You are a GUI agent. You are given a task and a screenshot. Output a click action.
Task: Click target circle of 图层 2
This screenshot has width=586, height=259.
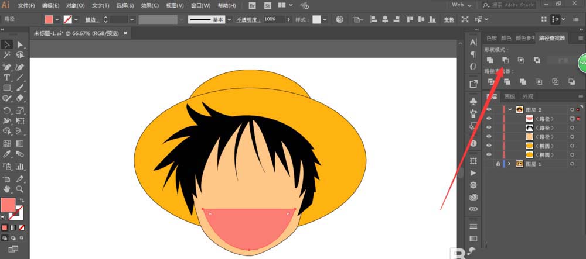point(572,109)
